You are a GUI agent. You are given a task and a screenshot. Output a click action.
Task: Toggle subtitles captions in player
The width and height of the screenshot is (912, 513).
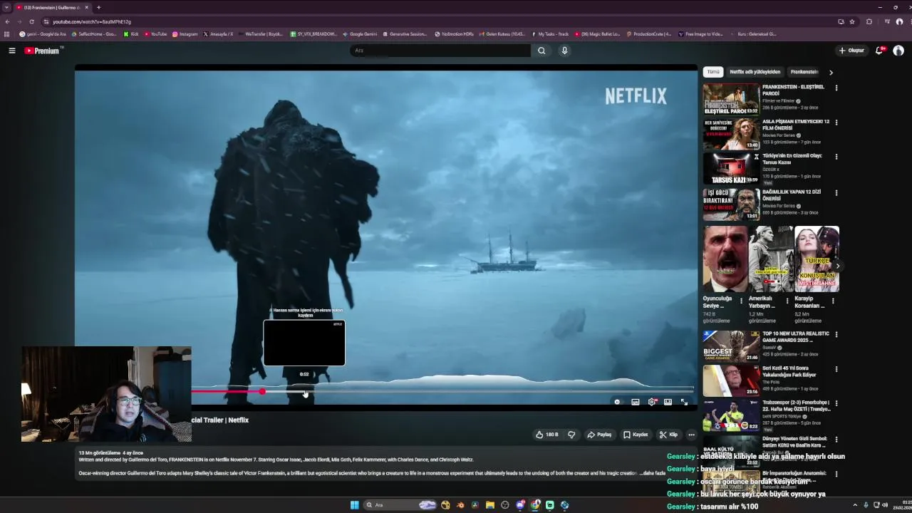(x=635, y=402)
